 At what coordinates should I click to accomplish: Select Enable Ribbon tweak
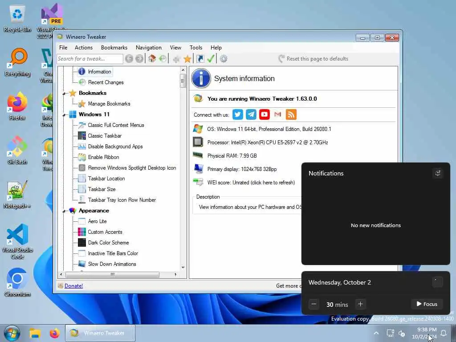(103, 157)
